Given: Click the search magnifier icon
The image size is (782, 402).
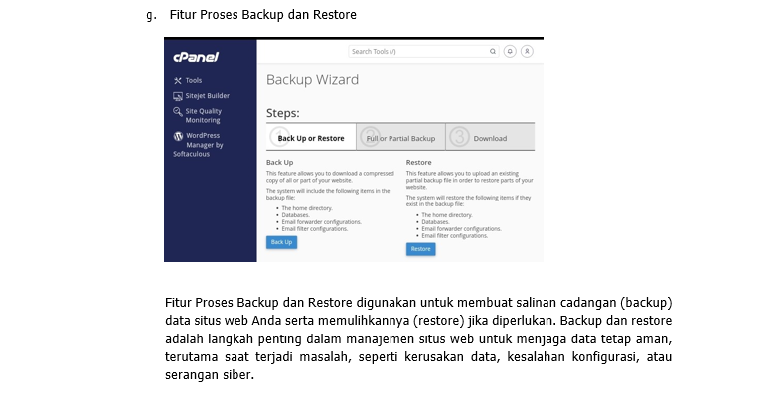Looking at the screenshot, I should tap(492, 51).
